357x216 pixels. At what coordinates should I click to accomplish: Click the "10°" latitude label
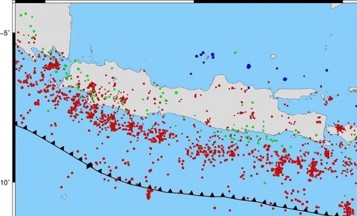click(x=5, y=183)
